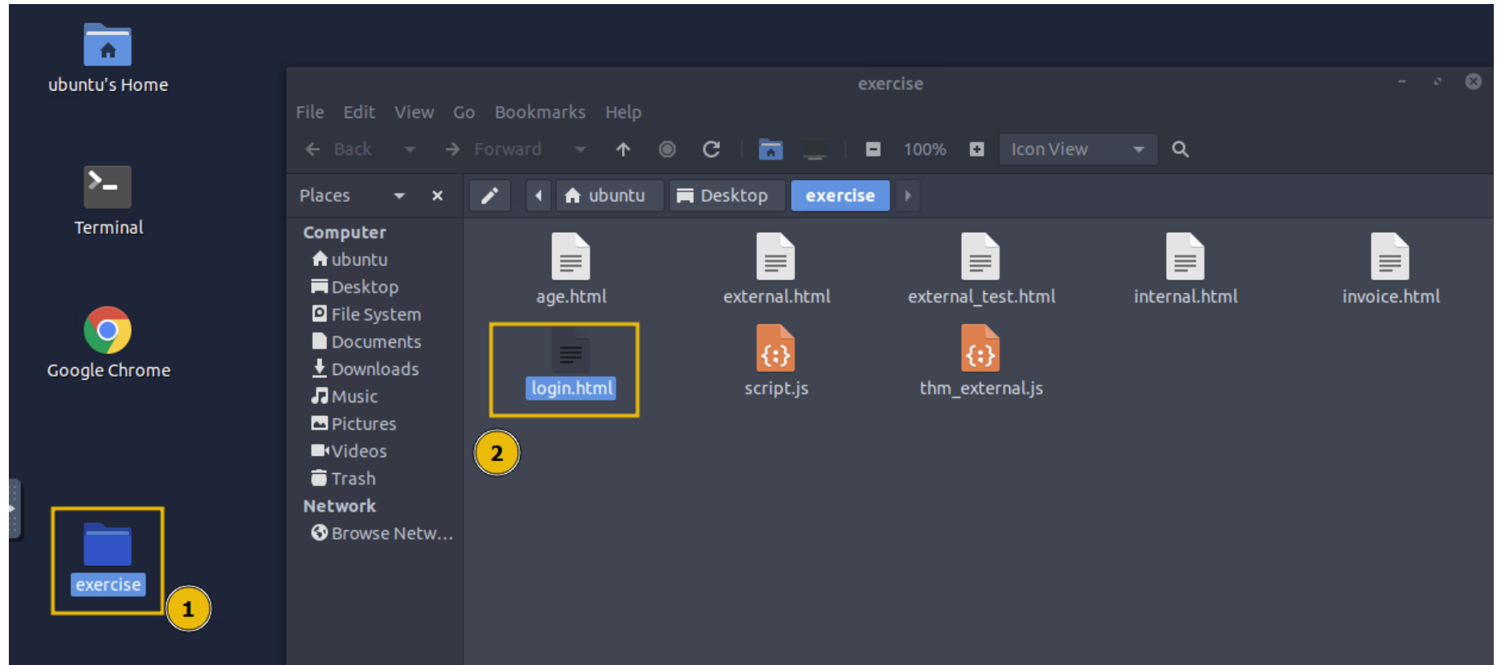Select the external.html file
Viewport: 1497px width, 665px height.
776,270
